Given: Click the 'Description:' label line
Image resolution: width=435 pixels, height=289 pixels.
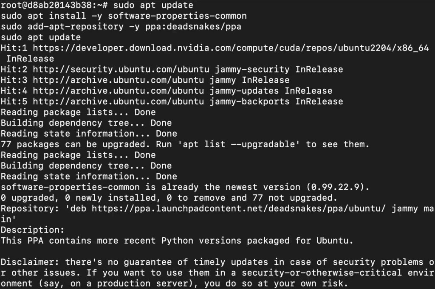Looking at the screenshot, I should (32, 230).
